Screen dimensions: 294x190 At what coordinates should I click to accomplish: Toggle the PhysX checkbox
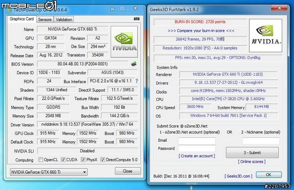(83, 160)
